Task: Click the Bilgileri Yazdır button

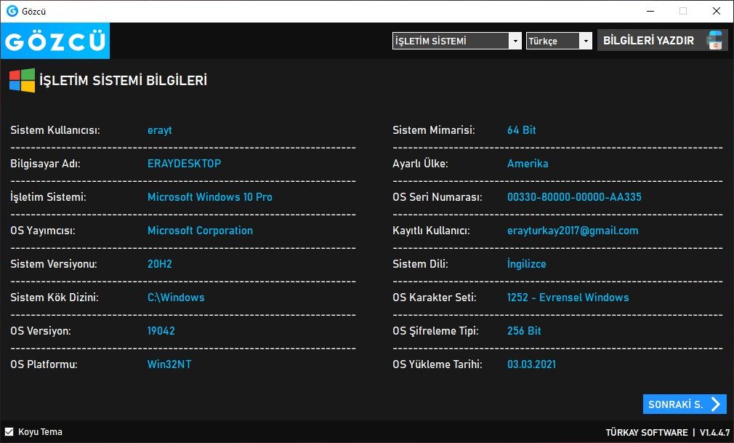Action: [662, 40]
